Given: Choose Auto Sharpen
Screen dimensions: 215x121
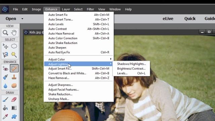Looking at the screenshot, I should coord(79,48).
